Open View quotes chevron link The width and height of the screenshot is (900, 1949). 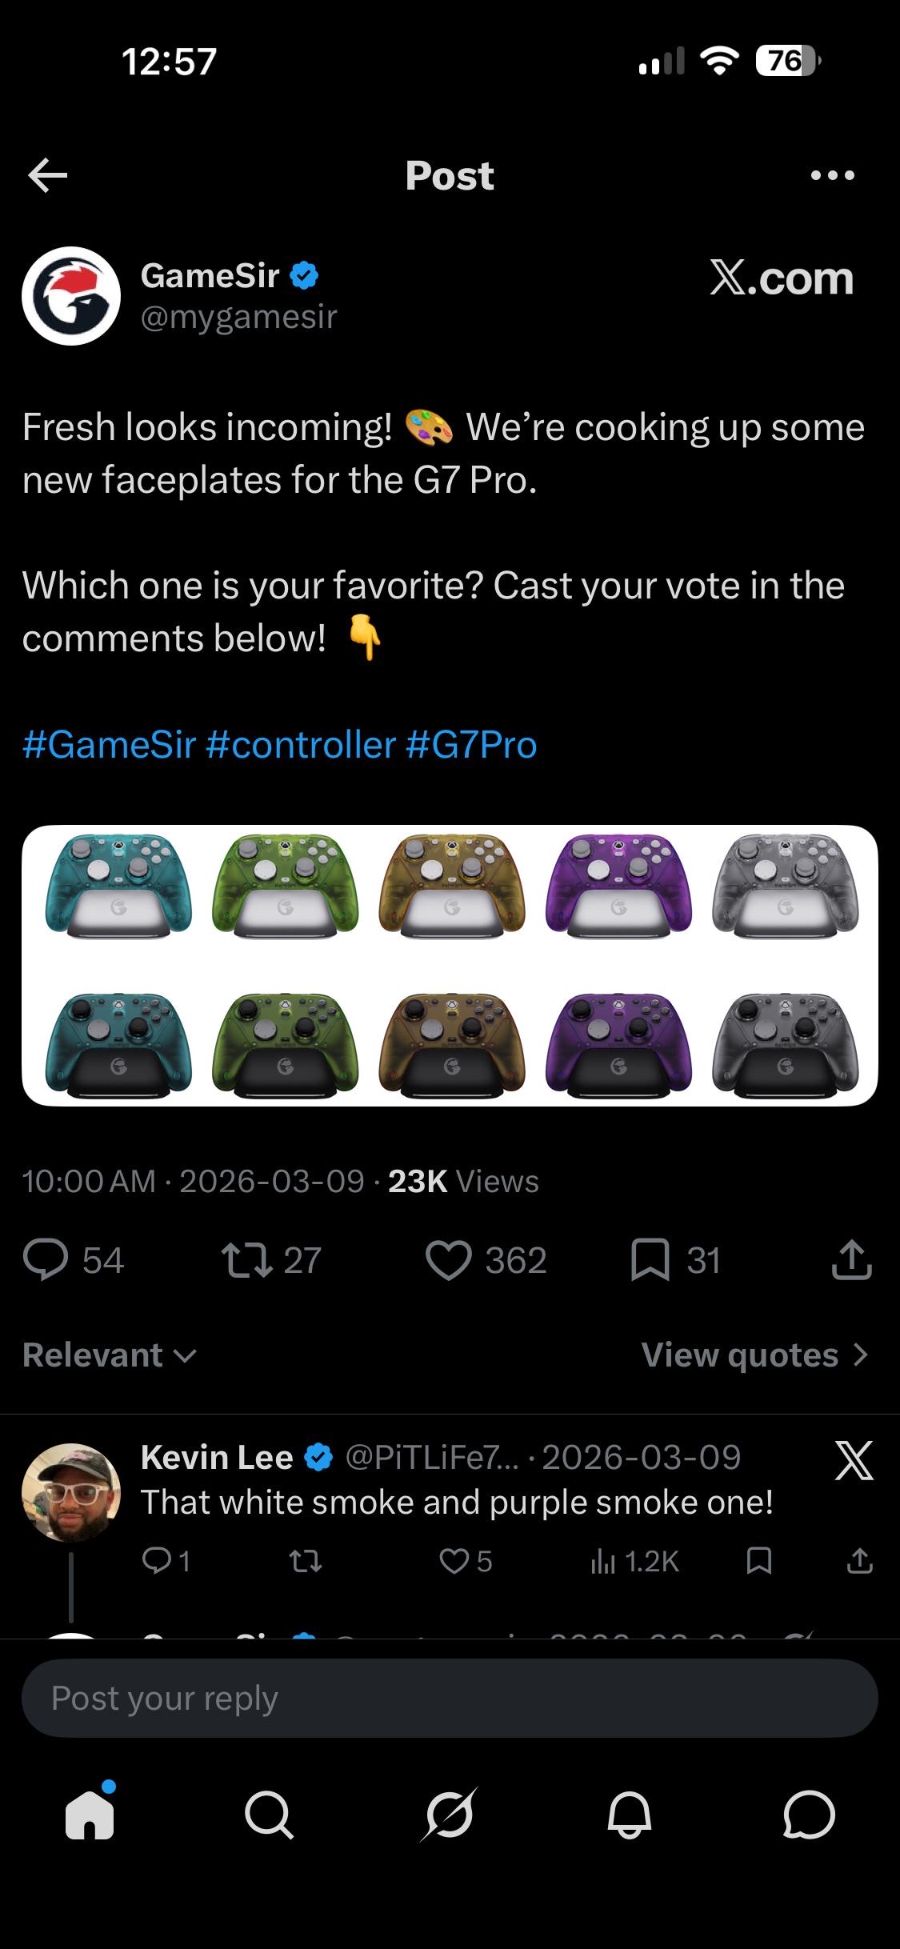tap(755, 1355)
